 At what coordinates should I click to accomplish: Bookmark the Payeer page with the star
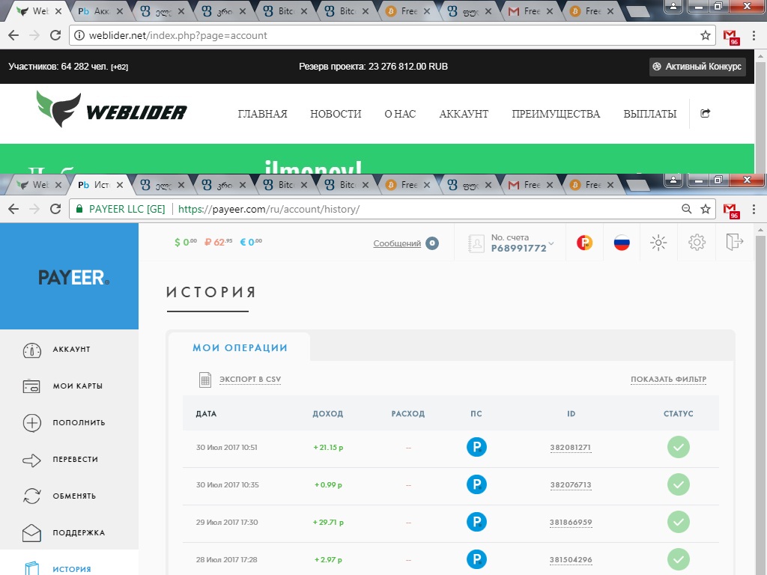pos(706,209)
